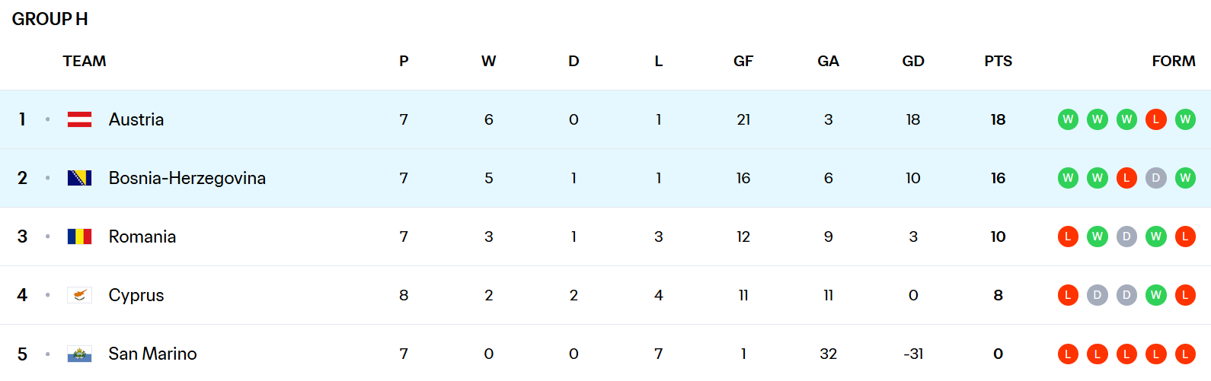The width and height of the screenshot is (1211, 381).
Task: Click the GROUP H heading
Action: [50, 19]
